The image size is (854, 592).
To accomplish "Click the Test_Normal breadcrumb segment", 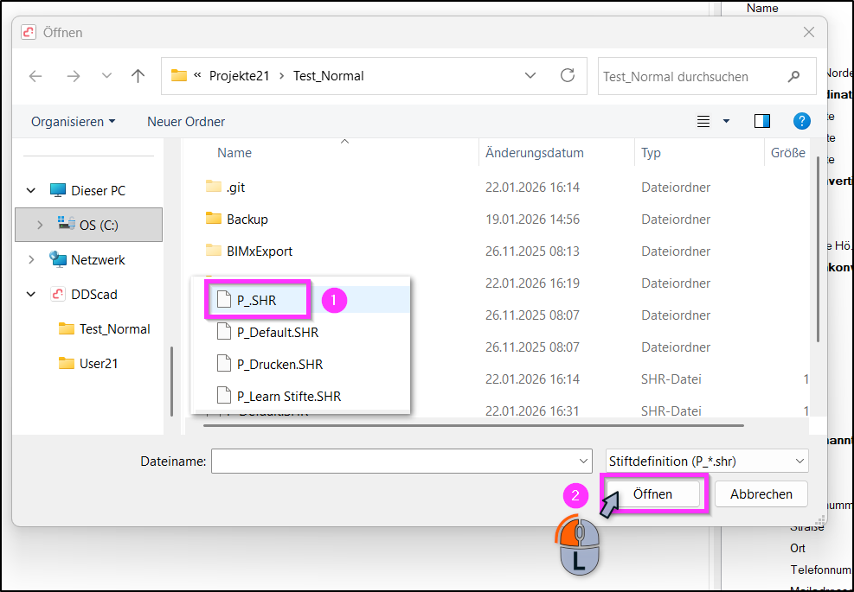I will pyautogui.click(x=329, y=76).
